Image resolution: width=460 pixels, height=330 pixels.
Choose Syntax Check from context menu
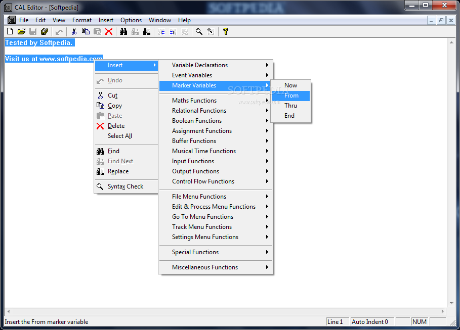(x=126, y=186)
